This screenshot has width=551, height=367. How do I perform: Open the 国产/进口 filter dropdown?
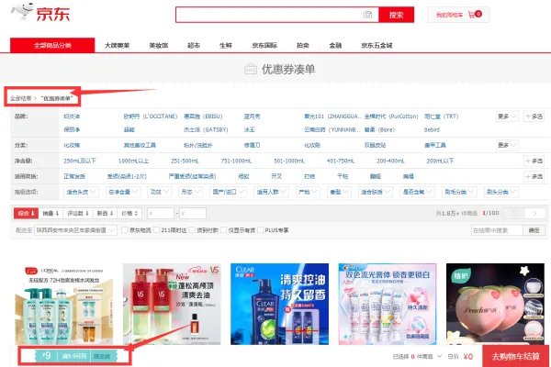point(228,192)
